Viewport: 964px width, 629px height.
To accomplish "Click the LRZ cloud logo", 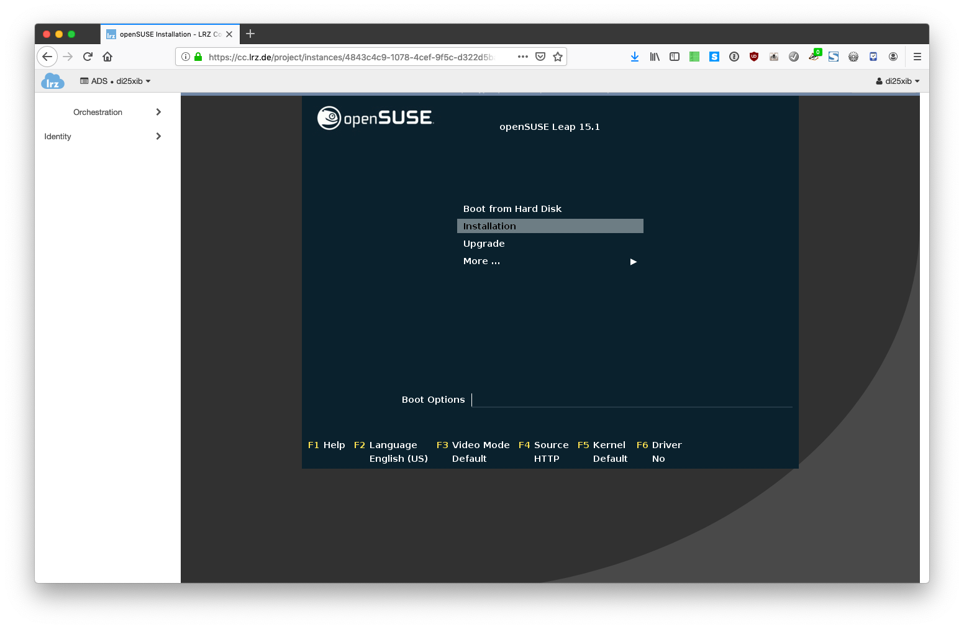I will [x=53, y=81].
